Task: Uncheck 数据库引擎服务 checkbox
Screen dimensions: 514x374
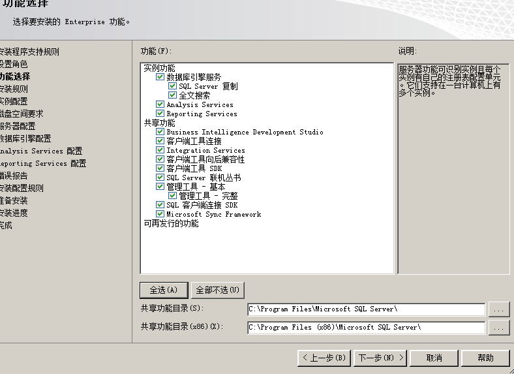Action: (x=160, y=77)
